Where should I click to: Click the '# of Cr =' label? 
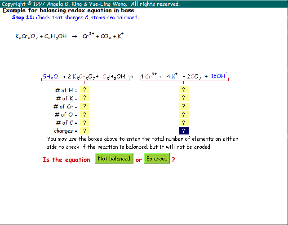point(66,107)
